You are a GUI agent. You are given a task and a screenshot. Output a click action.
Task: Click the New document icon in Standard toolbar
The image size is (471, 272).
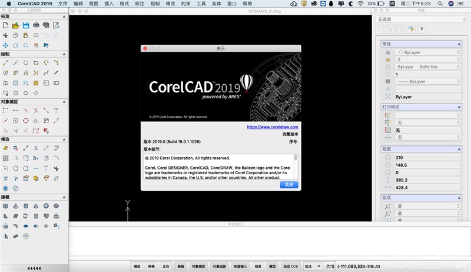click(5, 25)
